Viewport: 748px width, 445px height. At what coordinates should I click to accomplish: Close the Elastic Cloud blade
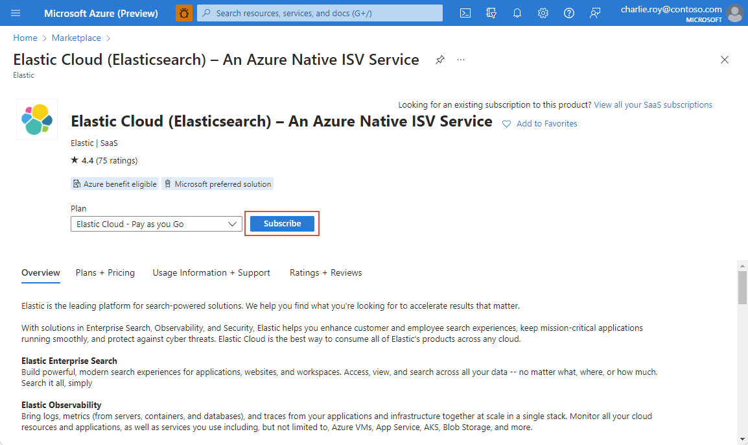point(724,60)
